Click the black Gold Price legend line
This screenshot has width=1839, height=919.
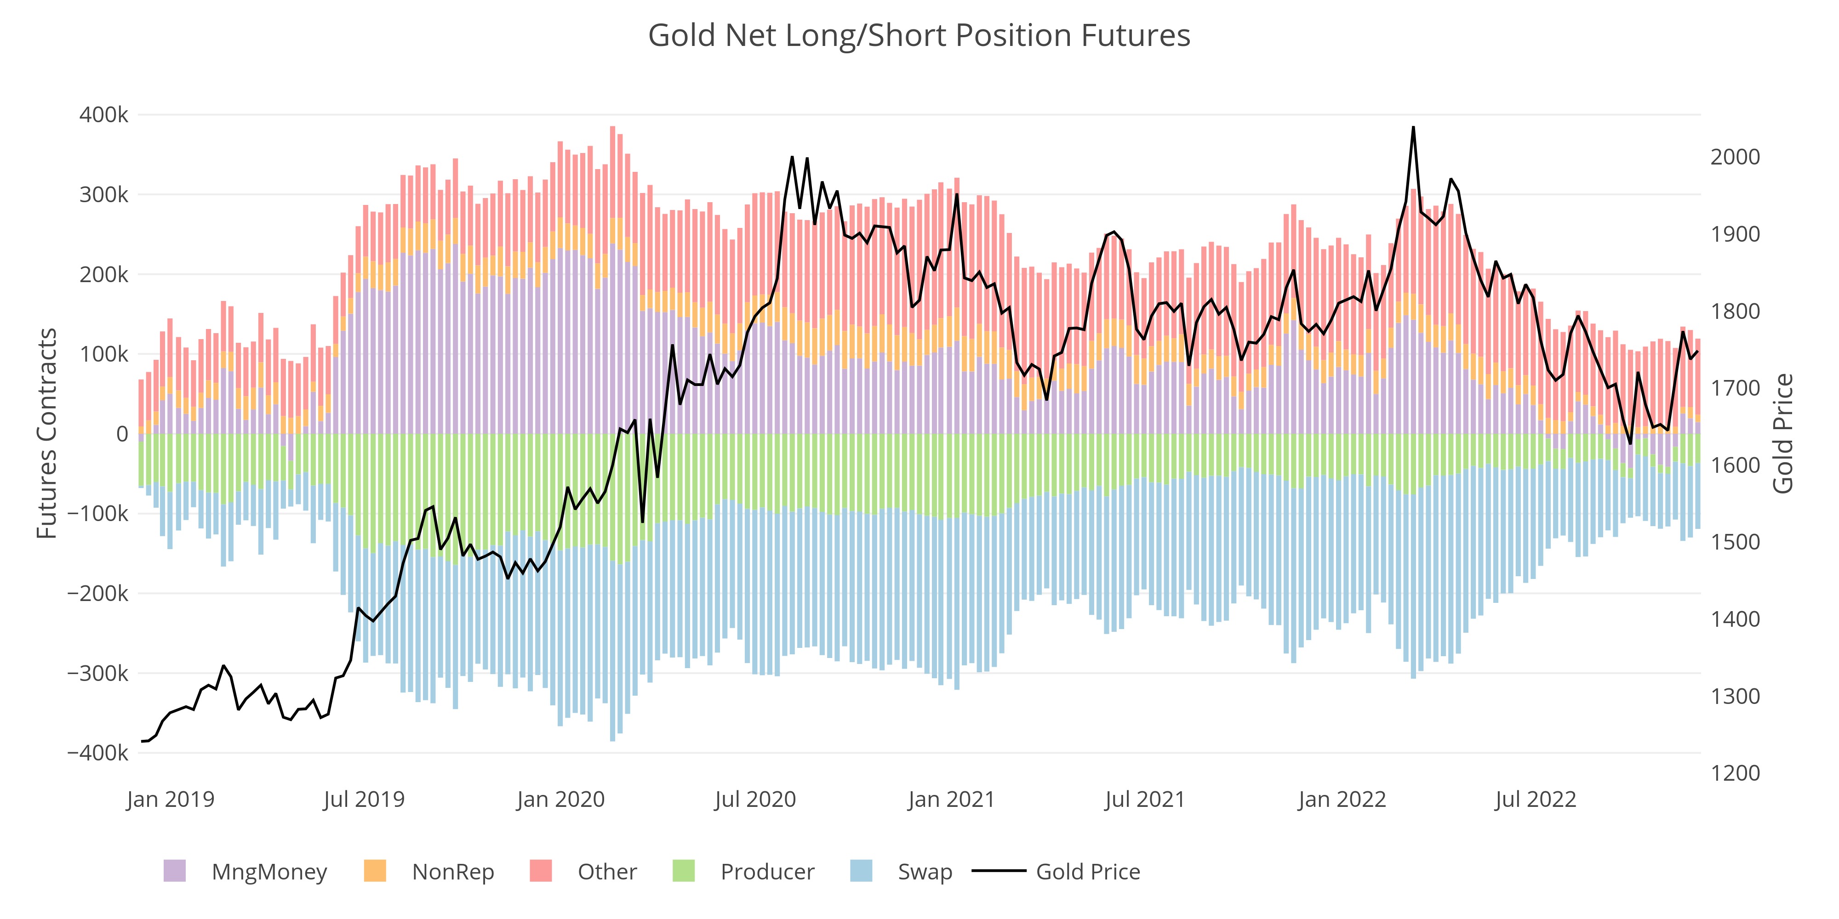coord(998,871)
